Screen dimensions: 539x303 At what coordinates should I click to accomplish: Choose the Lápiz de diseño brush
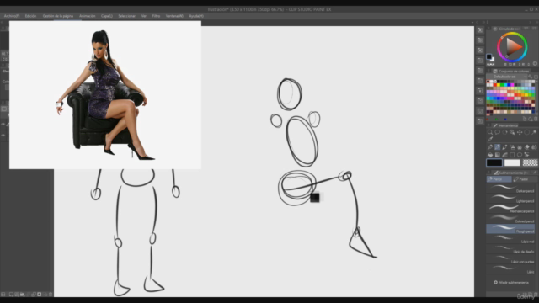point(510,248)
